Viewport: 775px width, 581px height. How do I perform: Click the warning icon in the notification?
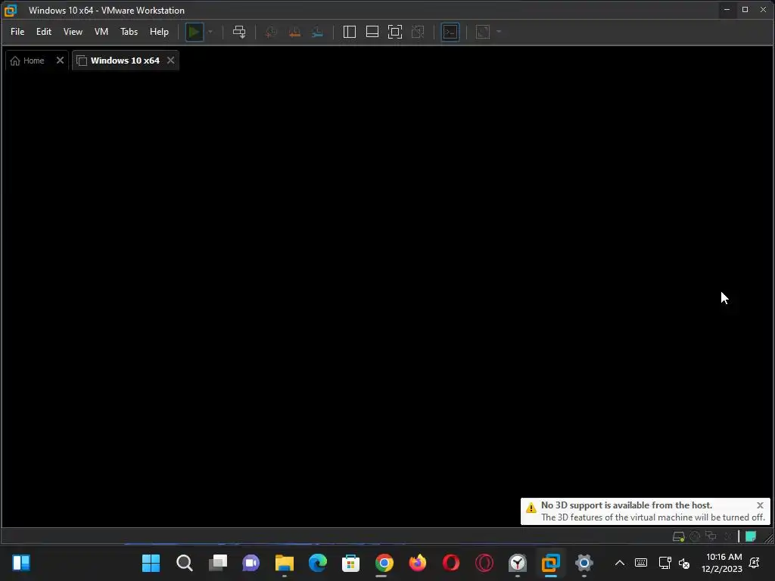pos(531,508)
